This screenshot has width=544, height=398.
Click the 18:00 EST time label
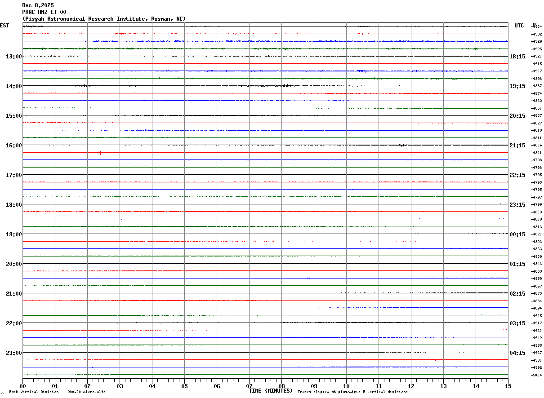click(13, 205)
